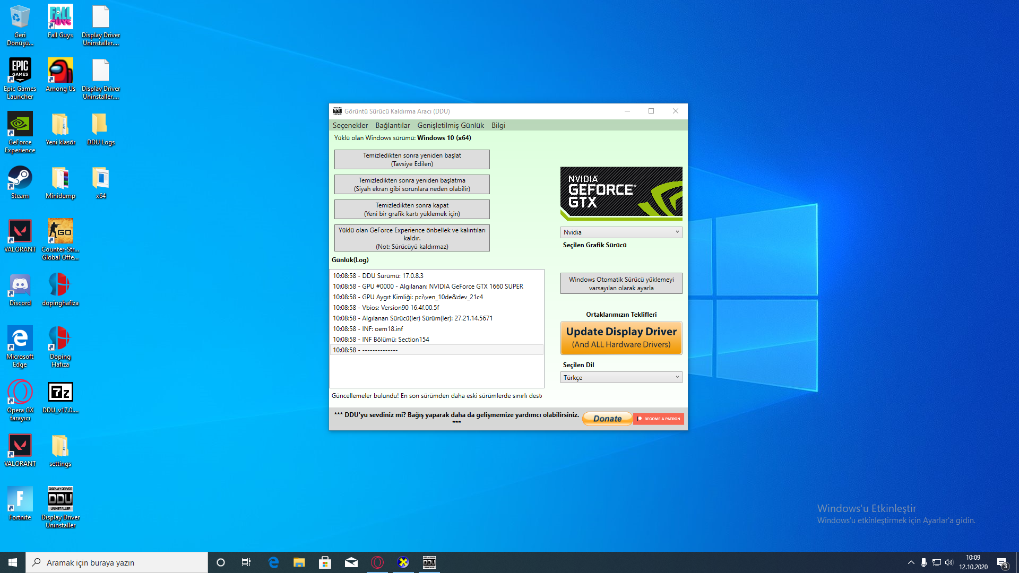This screenshot has width=1019, height=573.
Task: Select the Among Us desktop icon
Action: click(61, 75)
